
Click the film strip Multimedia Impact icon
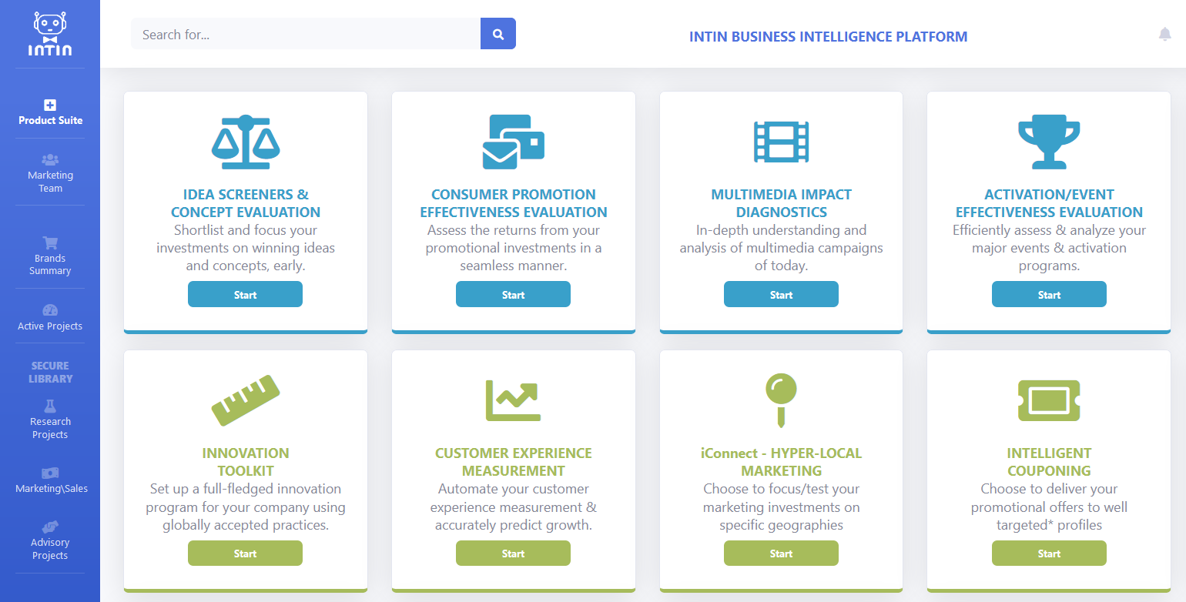[781, 142]
